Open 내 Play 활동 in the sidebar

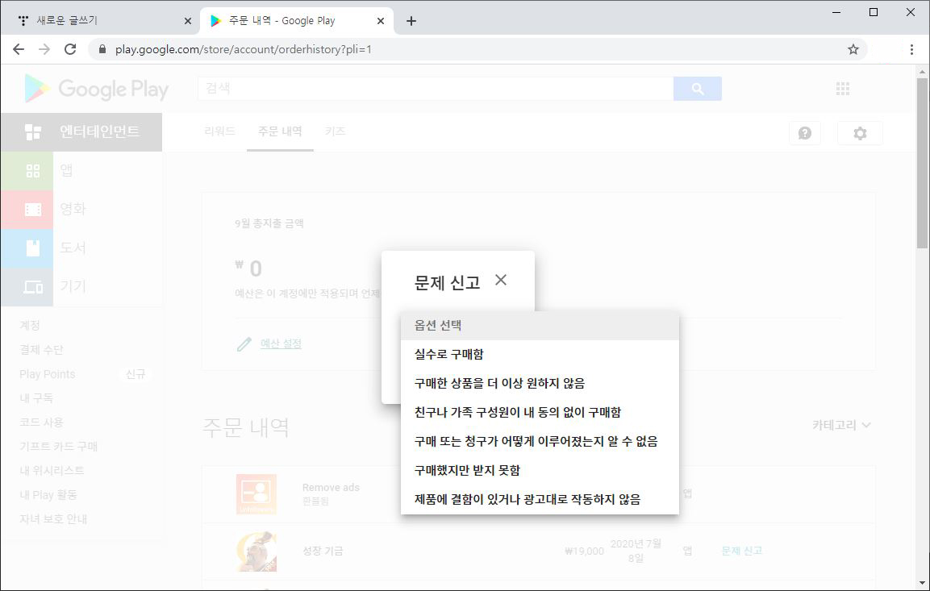[x=48, y=494]
